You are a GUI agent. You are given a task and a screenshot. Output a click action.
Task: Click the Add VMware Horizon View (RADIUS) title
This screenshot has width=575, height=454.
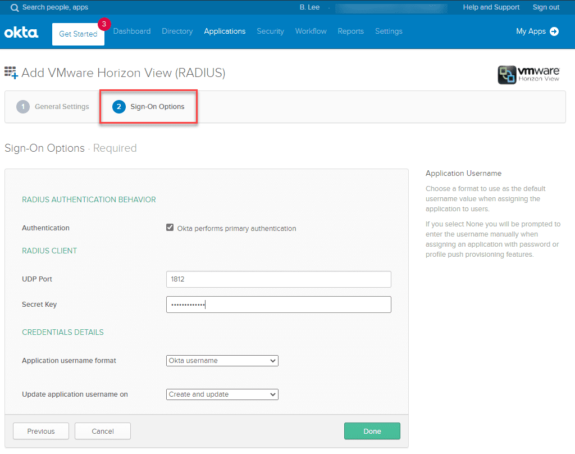coord(124,73)
